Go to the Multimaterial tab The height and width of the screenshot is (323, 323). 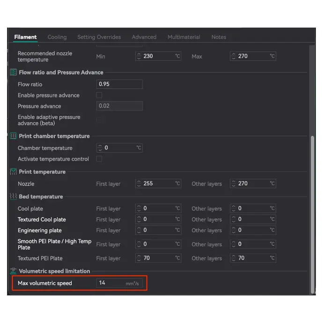tap(184, 37)
